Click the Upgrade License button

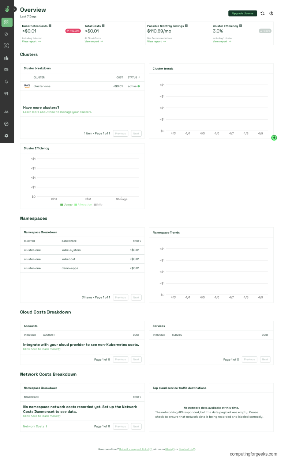pyautogui.click(x=243, y=14)
